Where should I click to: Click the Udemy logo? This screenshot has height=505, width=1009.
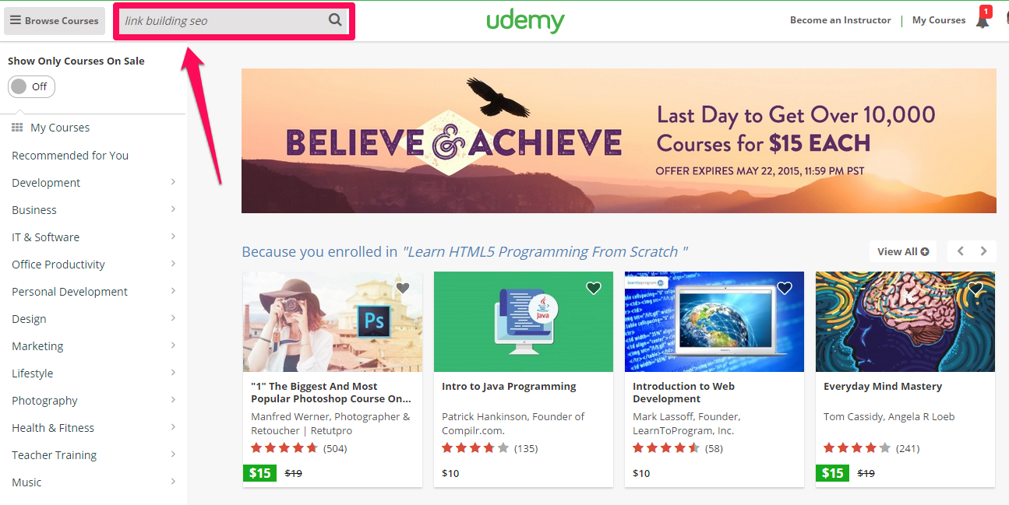pyautogui.click(x=526, y=21)
